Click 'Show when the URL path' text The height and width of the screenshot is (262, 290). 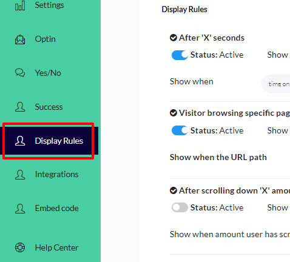[218, 157]
